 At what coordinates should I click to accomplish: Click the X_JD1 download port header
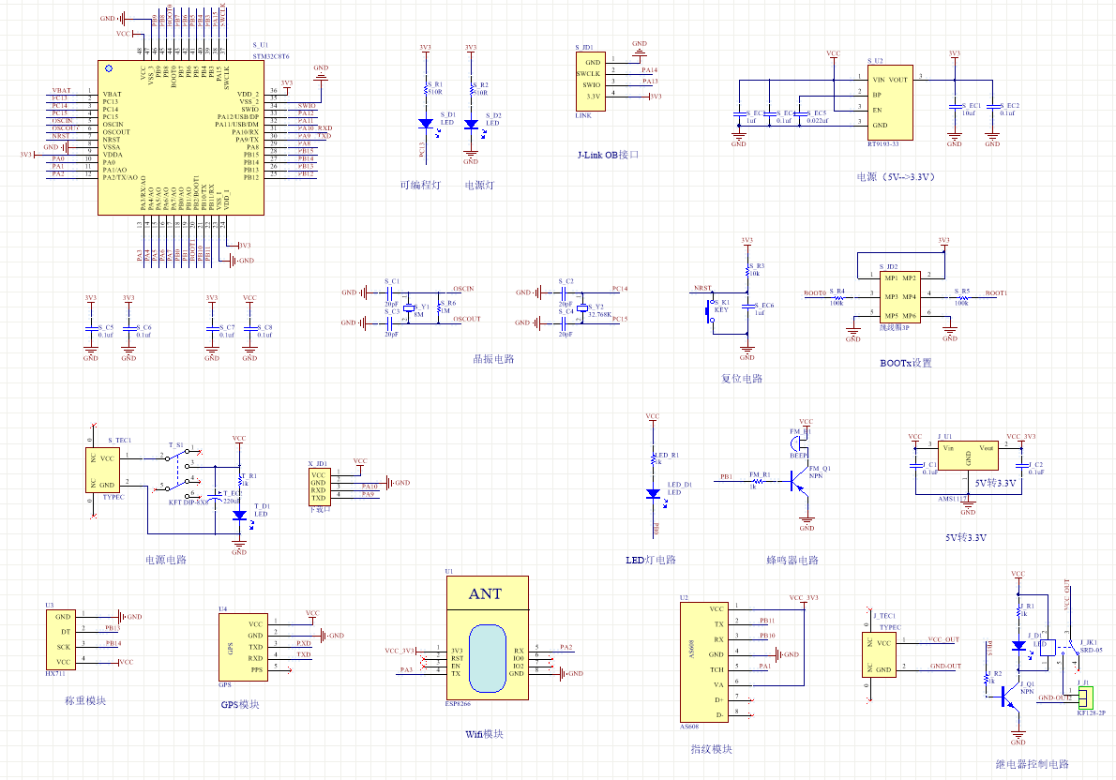318,486
